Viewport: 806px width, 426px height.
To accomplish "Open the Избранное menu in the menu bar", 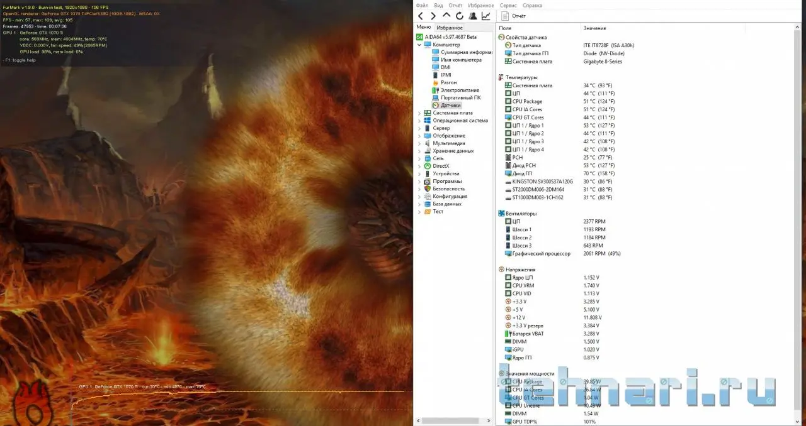I will 481,5.
